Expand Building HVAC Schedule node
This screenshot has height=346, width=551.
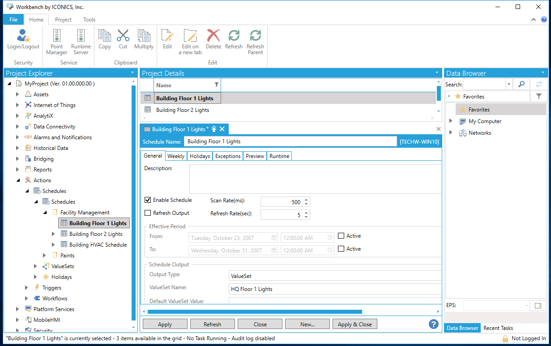[53, 245]
